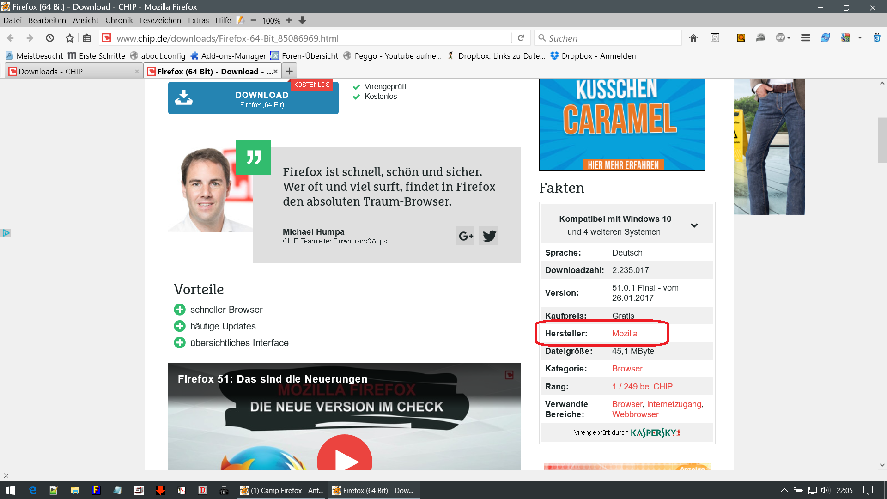Screen dimensions: 887x499
Task: Click the downloads arrow in menu bar
Action: pos(303,20)
